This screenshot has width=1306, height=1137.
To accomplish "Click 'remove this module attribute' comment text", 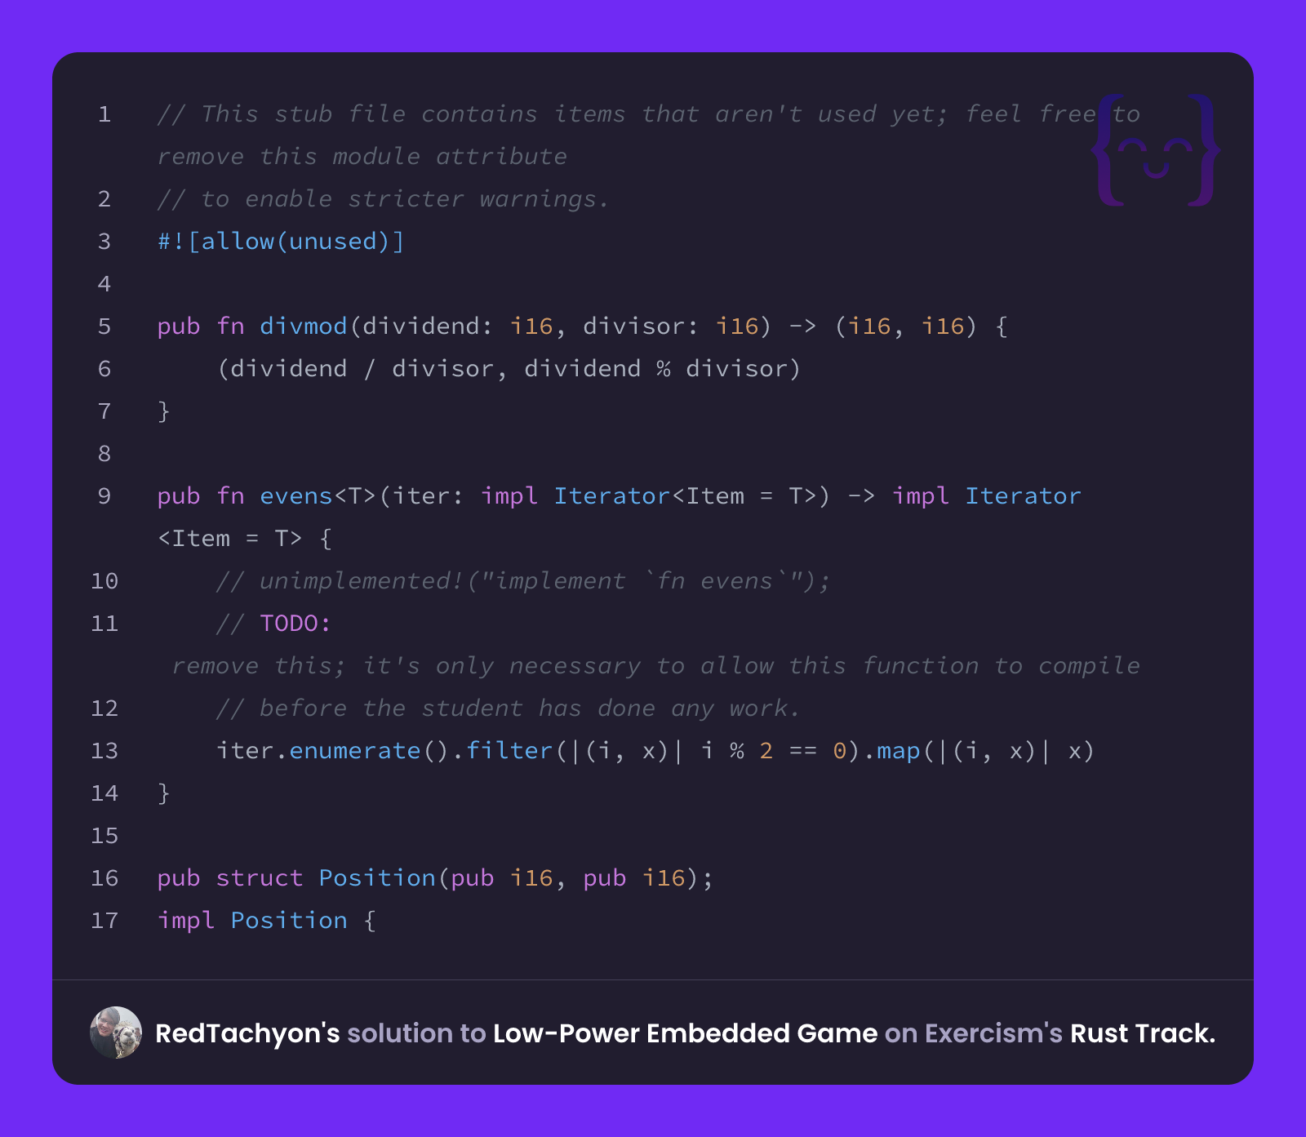I will click(x=362, y=157).
